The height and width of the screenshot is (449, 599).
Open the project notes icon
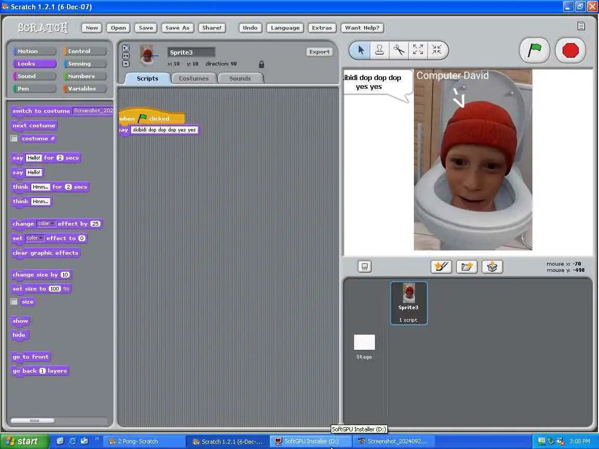(x=581, y=26)
